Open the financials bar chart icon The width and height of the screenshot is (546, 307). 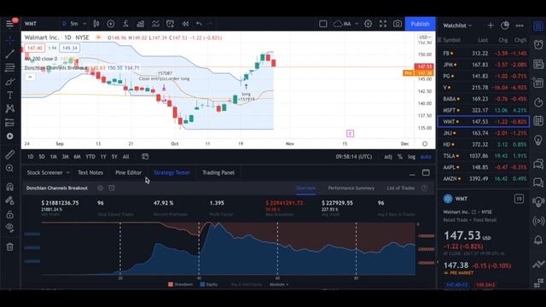[140, 24]
